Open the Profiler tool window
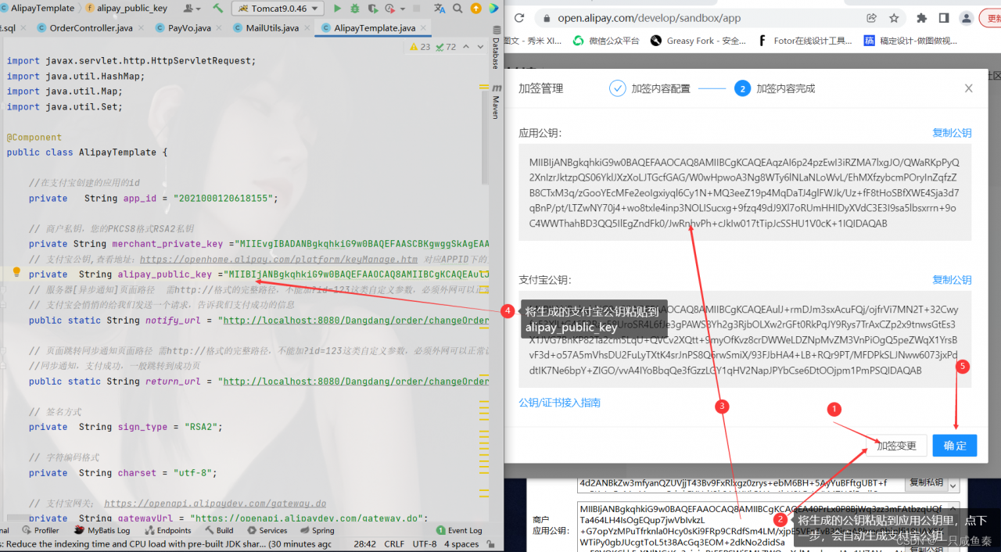 41,530
